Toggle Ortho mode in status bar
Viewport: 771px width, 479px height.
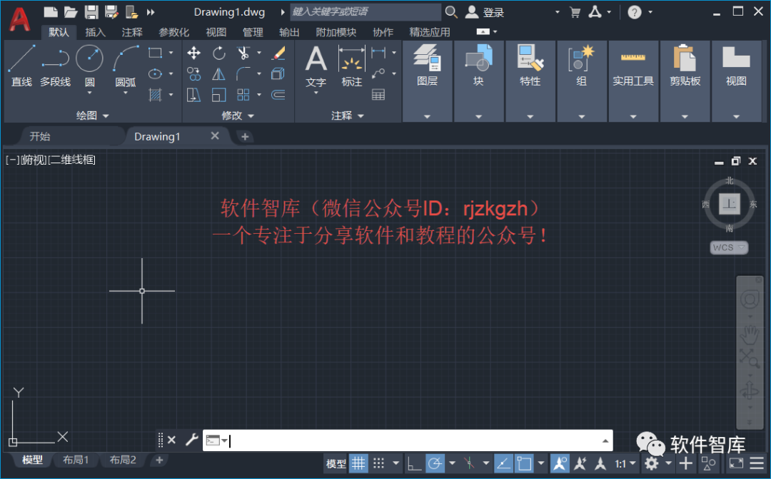pyautogui.click(x=415, y=463)
